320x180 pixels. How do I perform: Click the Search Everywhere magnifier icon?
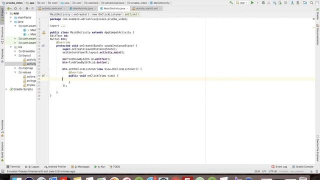click(x=311, y=3)
